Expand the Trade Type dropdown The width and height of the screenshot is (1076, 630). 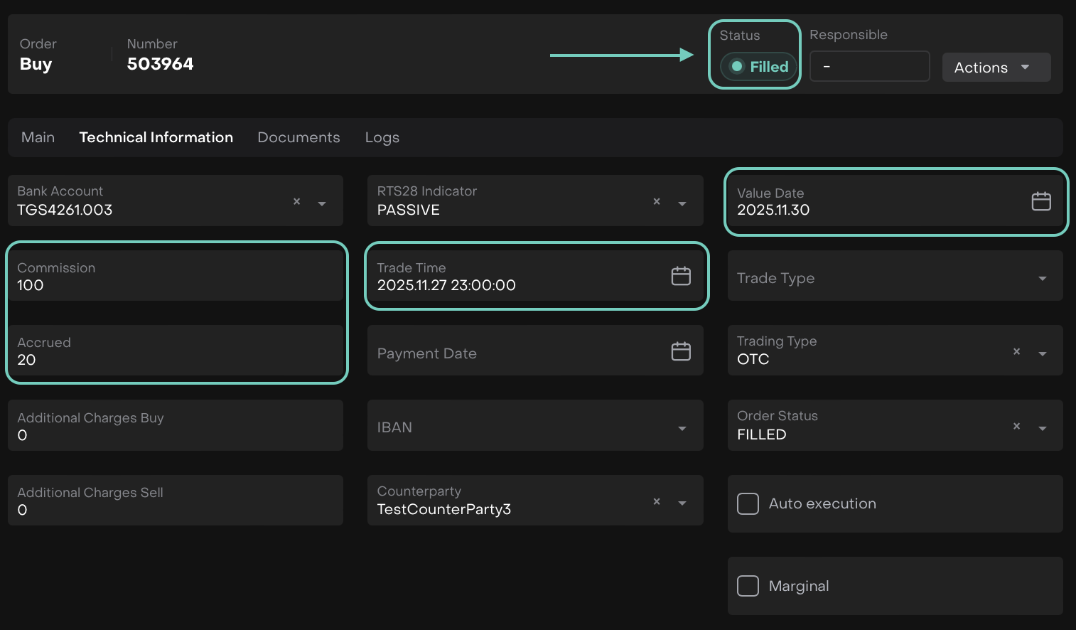[1042, 279]
